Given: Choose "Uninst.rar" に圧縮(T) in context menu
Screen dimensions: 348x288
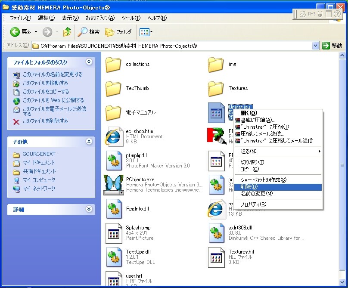Looking at the screenshot, I should pyautogui.click(x=278, y=127).
